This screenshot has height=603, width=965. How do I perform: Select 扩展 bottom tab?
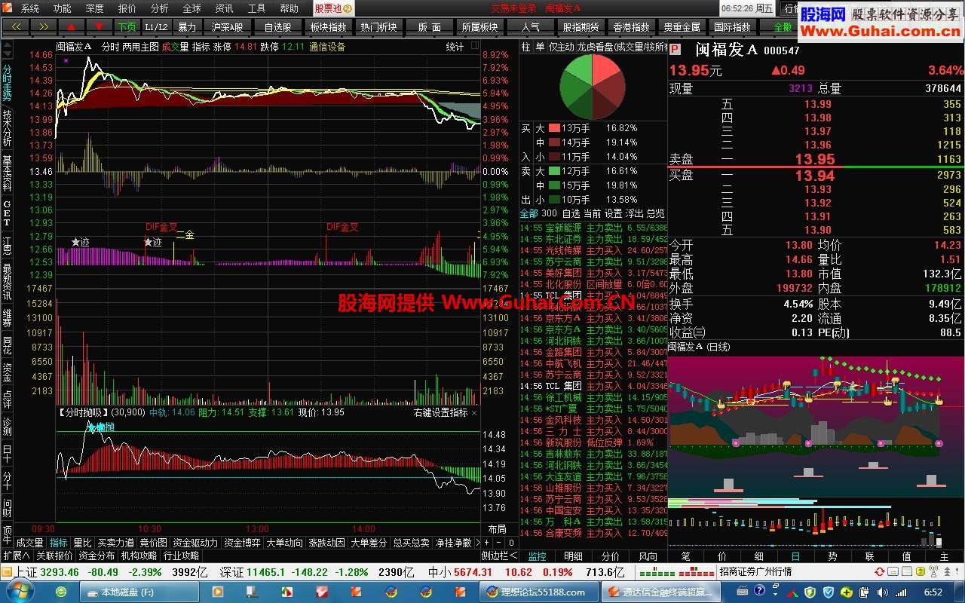click(x=16, y=556)
